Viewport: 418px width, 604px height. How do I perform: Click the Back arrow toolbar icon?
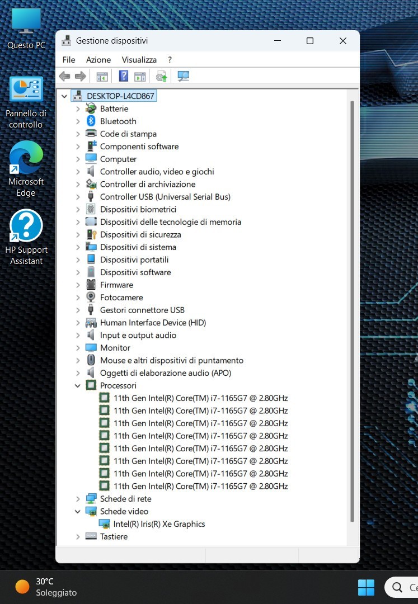click(x=64, y=76)
